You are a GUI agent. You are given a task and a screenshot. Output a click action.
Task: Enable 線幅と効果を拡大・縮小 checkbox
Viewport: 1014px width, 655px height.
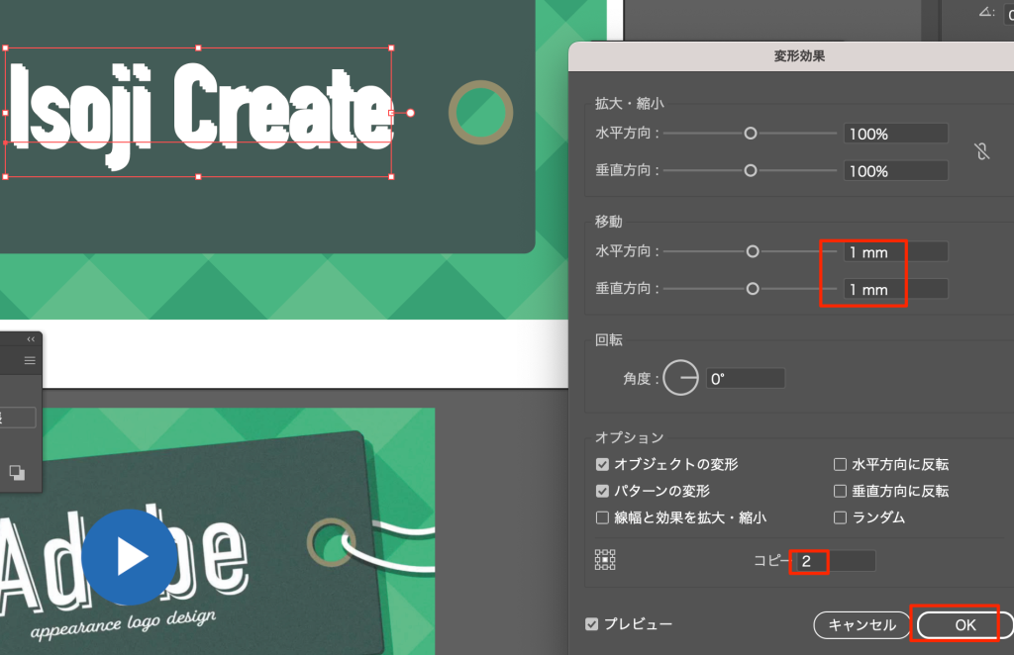(602, 517)
